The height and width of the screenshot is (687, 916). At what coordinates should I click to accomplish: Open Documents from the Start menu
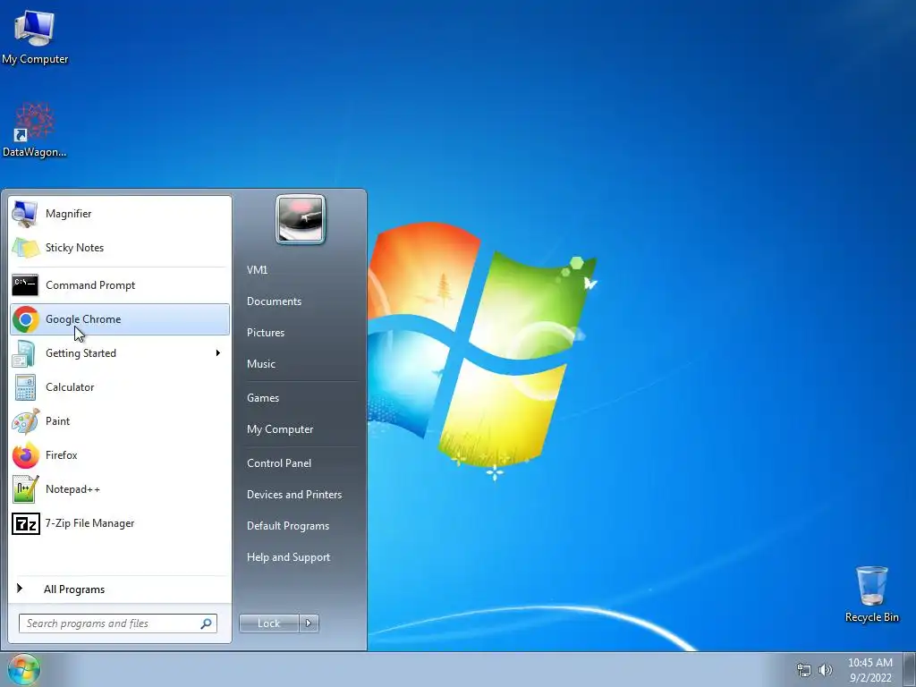(274, 301)
